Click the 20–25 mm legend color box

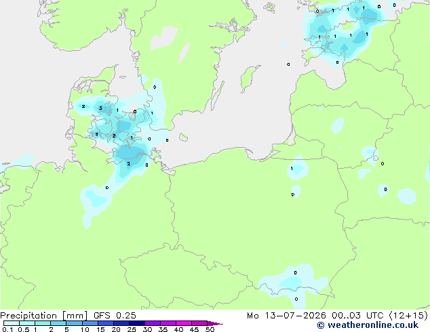(x=121, y=323)
